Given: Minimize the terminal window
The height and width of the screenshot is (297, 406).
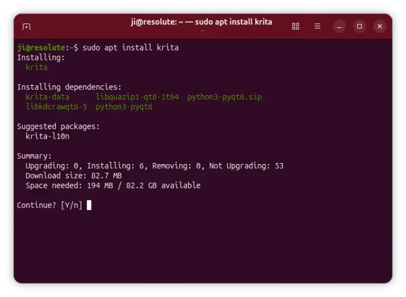Looking at the screenshot, I should [339, 27].
